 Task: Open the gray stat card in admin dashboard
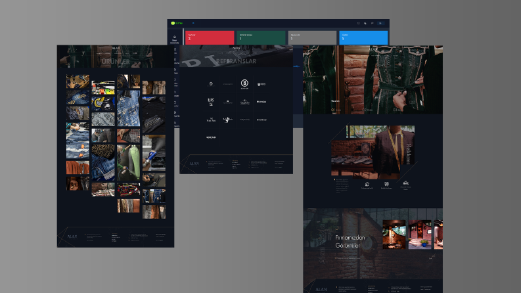[x=312, y=37]
